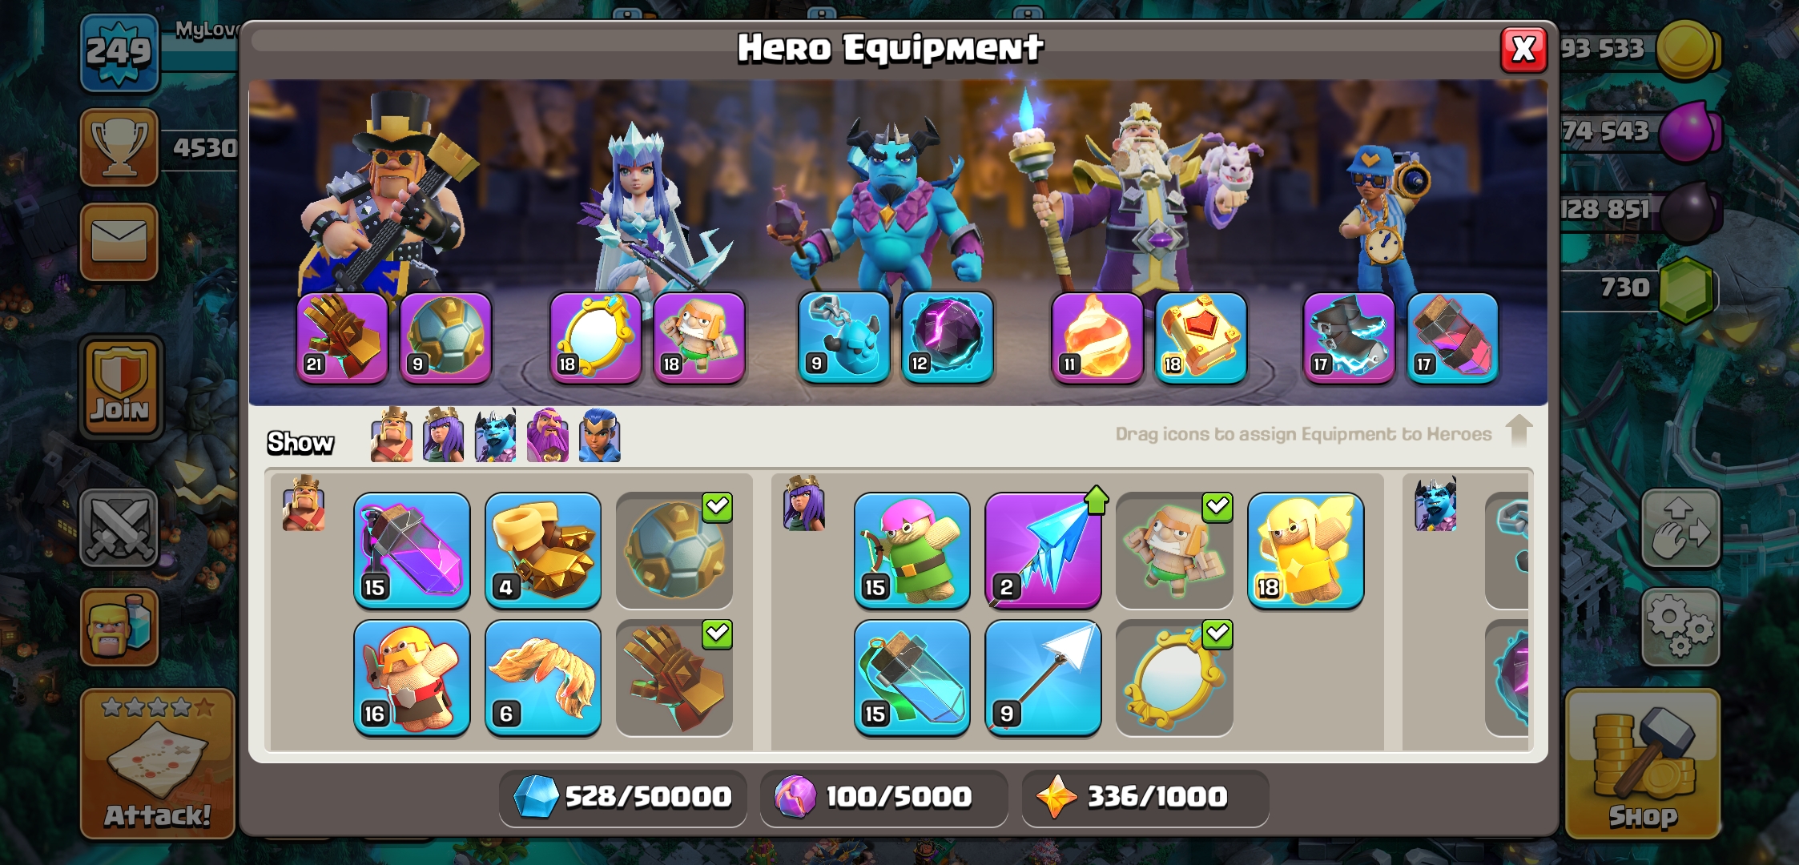Open the mail envelope inbox

[x=119, y=241]
